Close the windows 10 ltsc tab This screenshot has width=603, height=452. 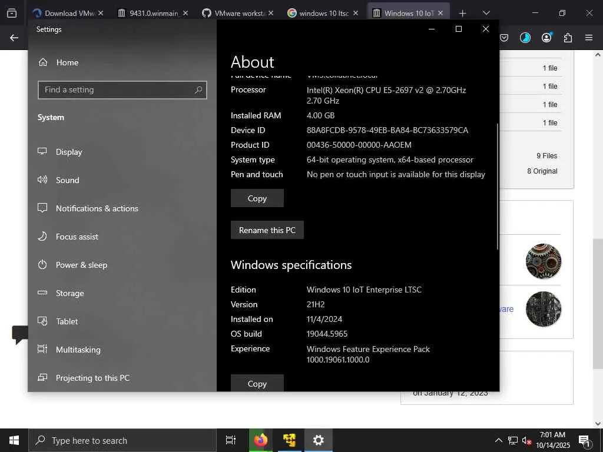click(x=356, y=13)
